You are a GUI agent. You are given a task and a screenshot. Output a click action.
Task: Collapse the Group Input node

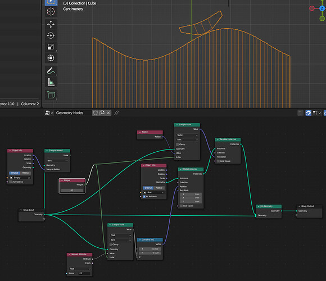[x=21, y=210]
